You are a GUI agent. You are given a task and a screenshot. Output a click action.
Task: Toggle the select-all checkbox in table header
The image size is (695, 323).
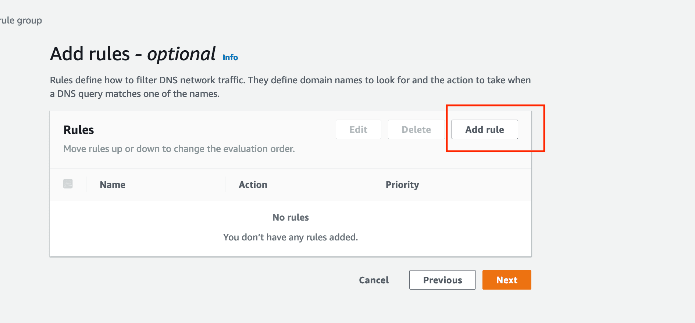[x=68, y=184]
